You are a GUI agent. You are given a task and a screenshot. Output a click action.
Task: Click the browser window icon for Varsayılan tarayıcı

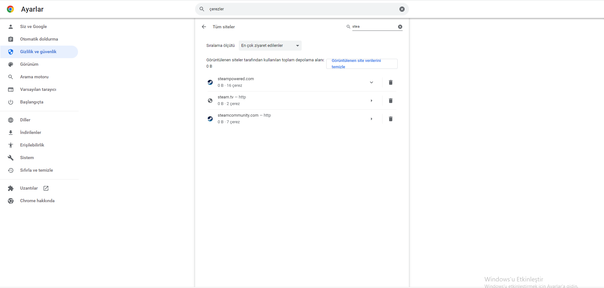click(x=11, y=90)
